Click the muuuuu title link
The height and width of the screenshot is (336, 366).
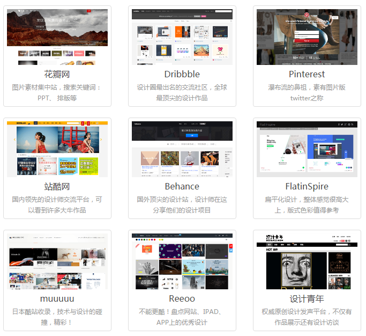[x=57, y=299]
